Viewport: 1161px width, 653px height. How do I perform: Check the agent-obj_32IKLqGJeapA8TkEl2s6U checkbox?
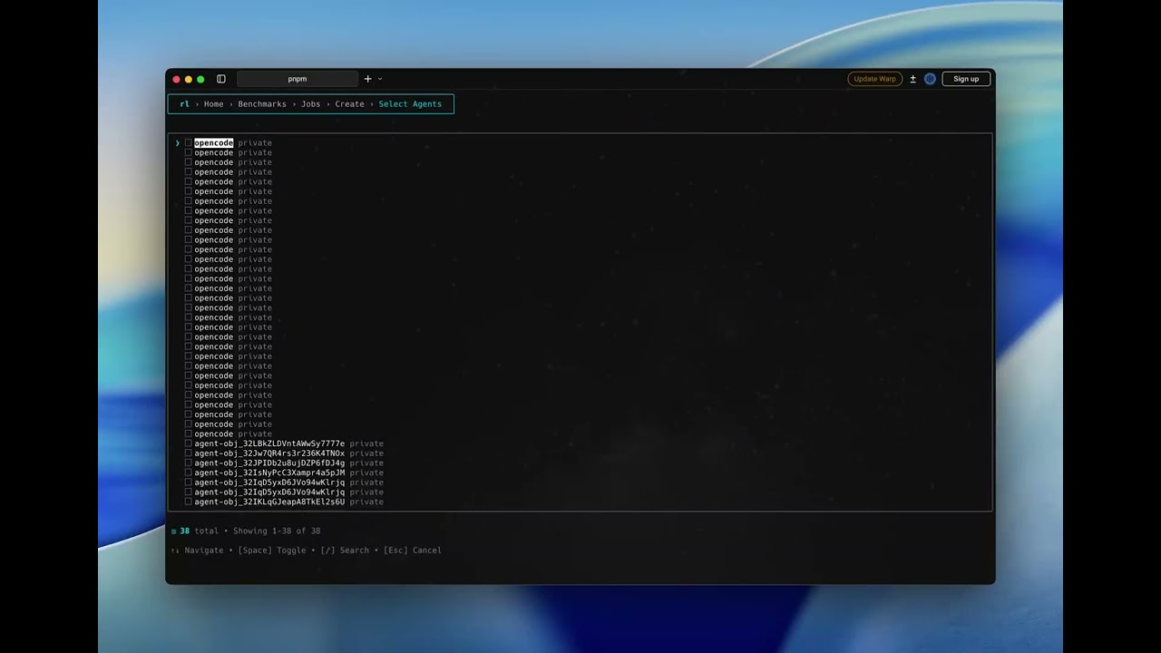188,502
